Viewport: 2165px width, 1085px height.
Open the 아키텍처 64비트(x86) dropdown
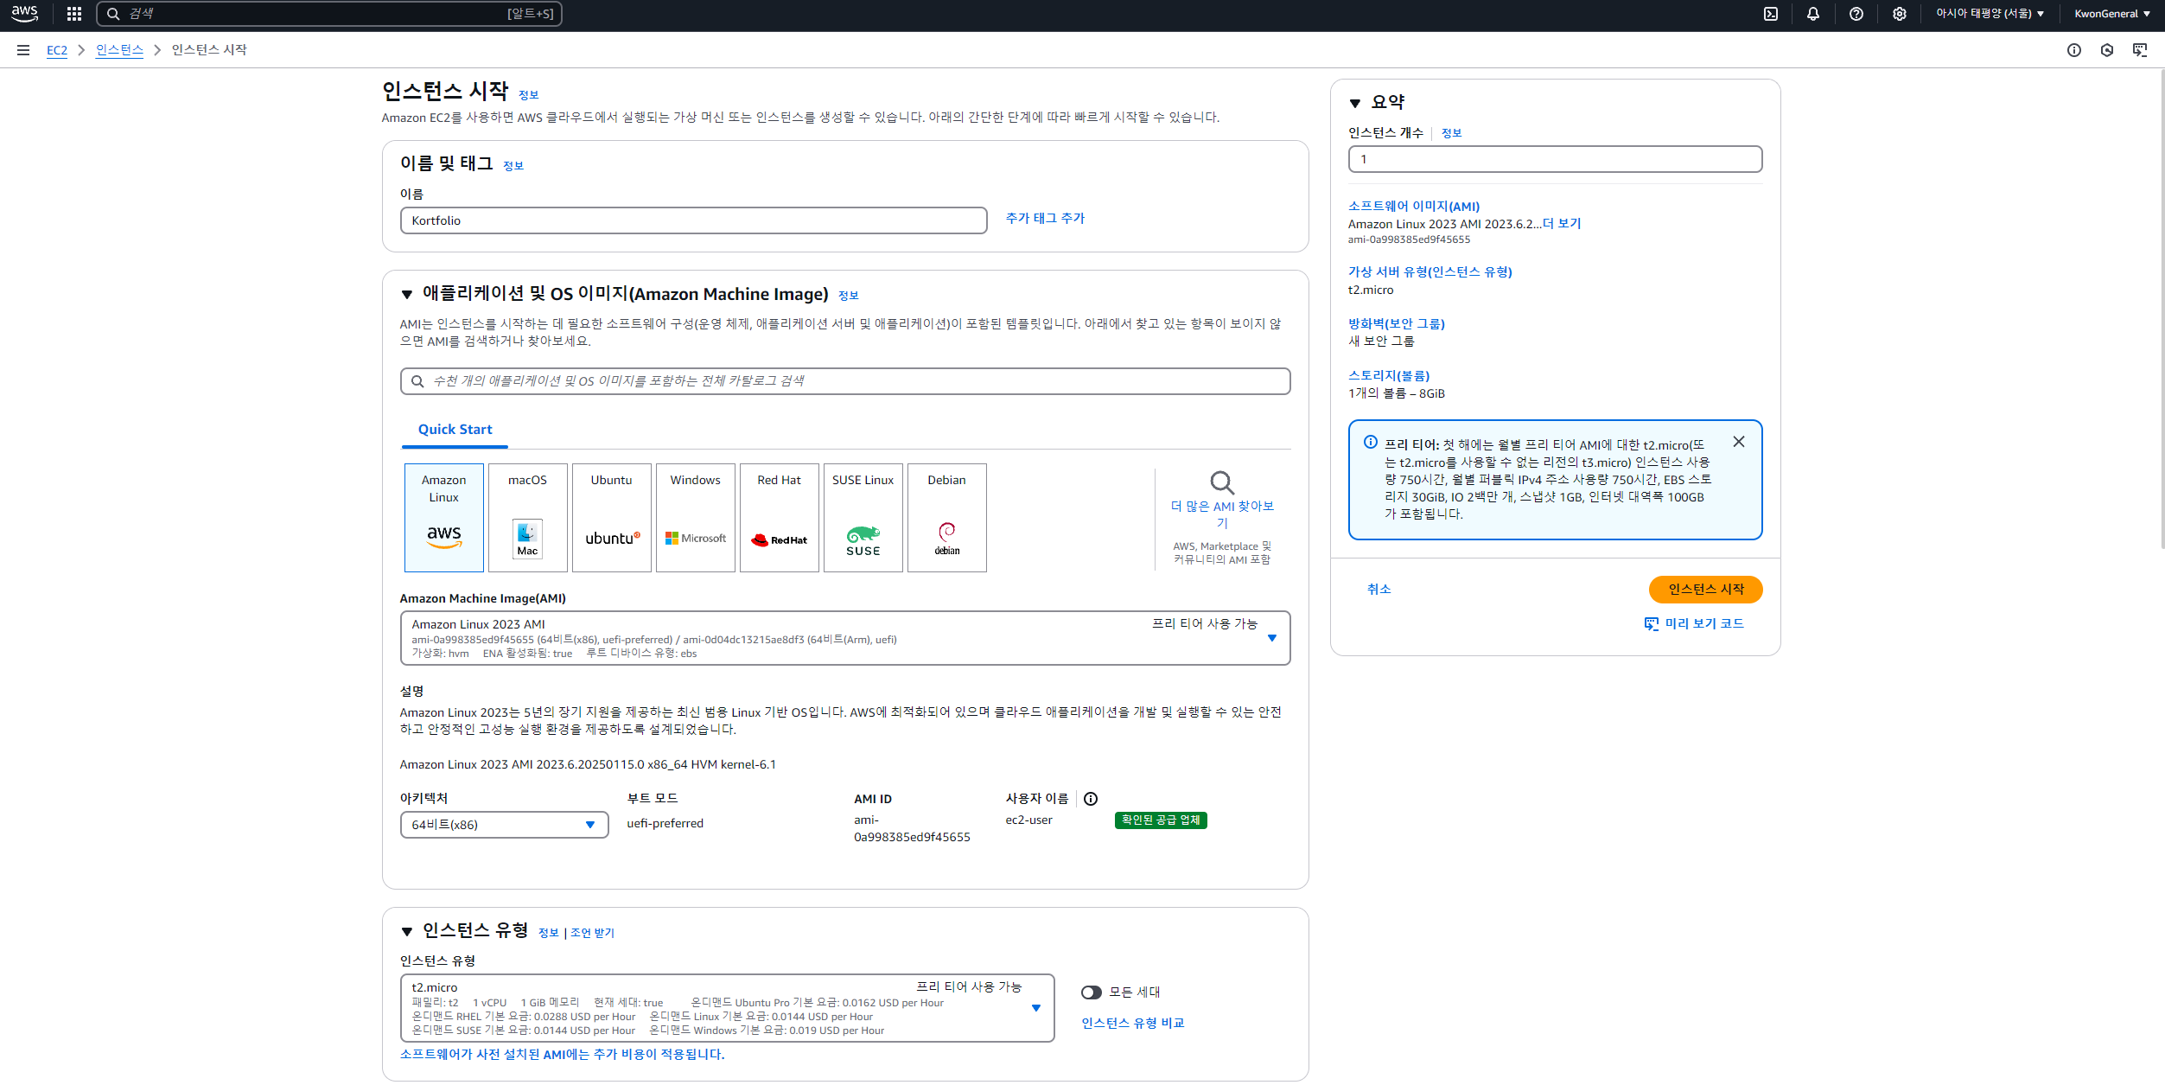504,825
